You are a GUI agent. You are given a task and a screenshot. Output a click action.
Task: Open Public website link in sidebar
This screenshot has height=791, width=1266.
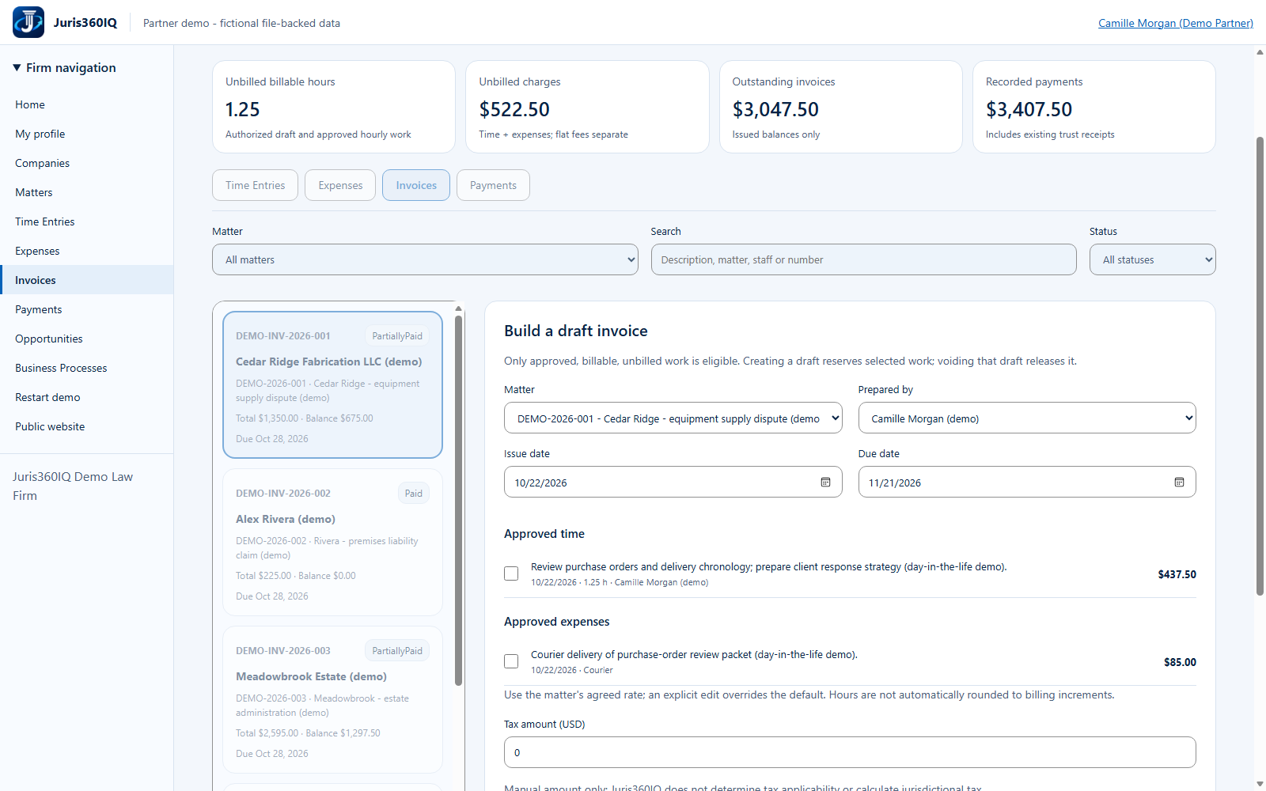pos(87,426)
